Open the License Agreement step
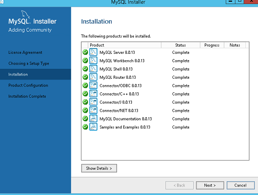Screen dimensions: 258x195 click(x=25, y=52)
